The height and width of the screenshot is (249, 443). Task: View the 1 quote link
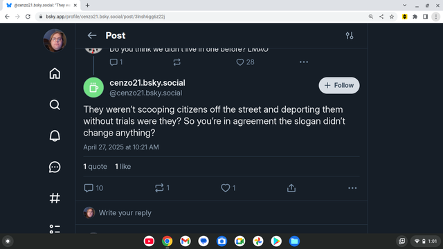[96, 167]
